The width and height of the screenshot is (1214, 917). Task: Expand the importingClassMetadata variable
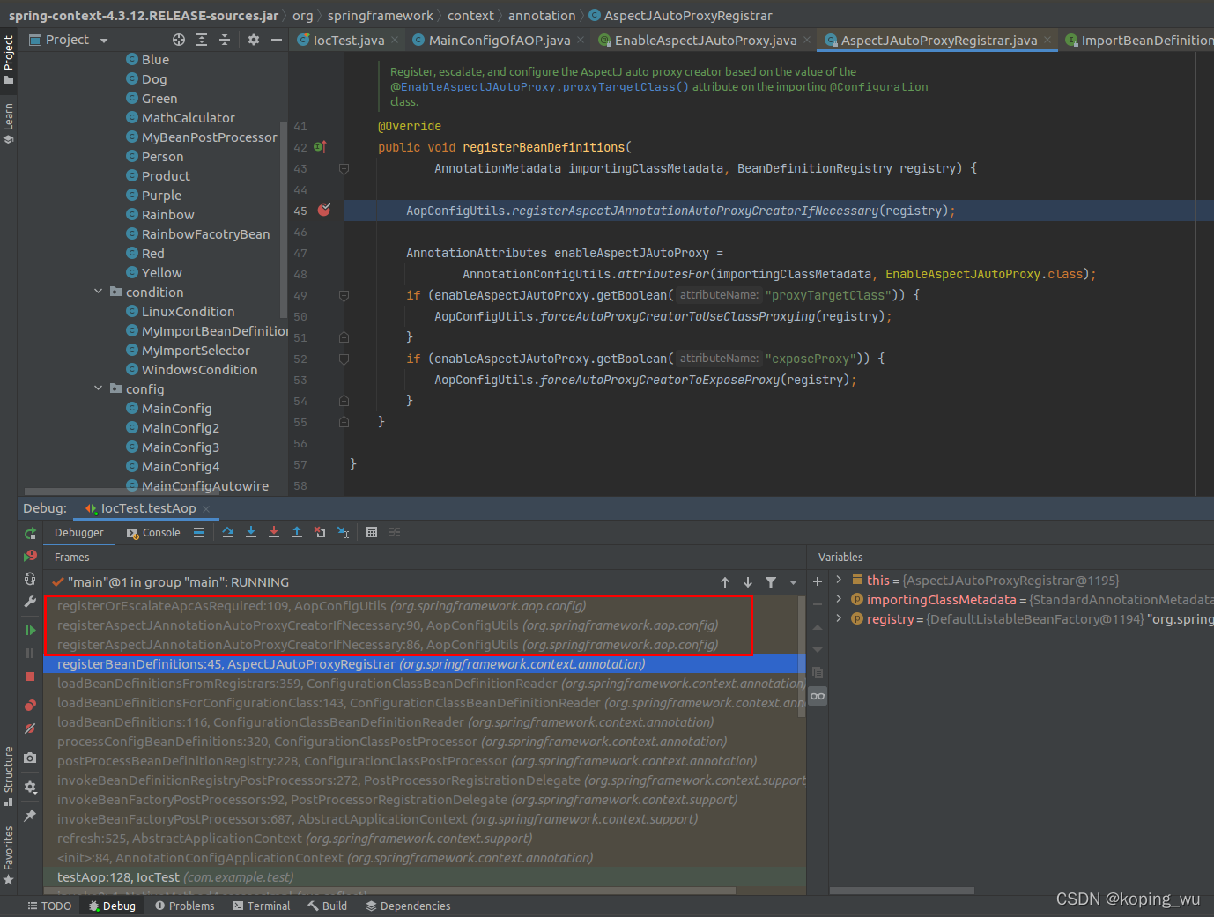coord(839,599)
